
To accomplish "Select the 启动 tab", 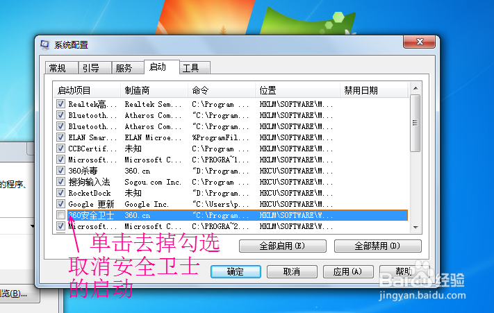I will [162, 67].
